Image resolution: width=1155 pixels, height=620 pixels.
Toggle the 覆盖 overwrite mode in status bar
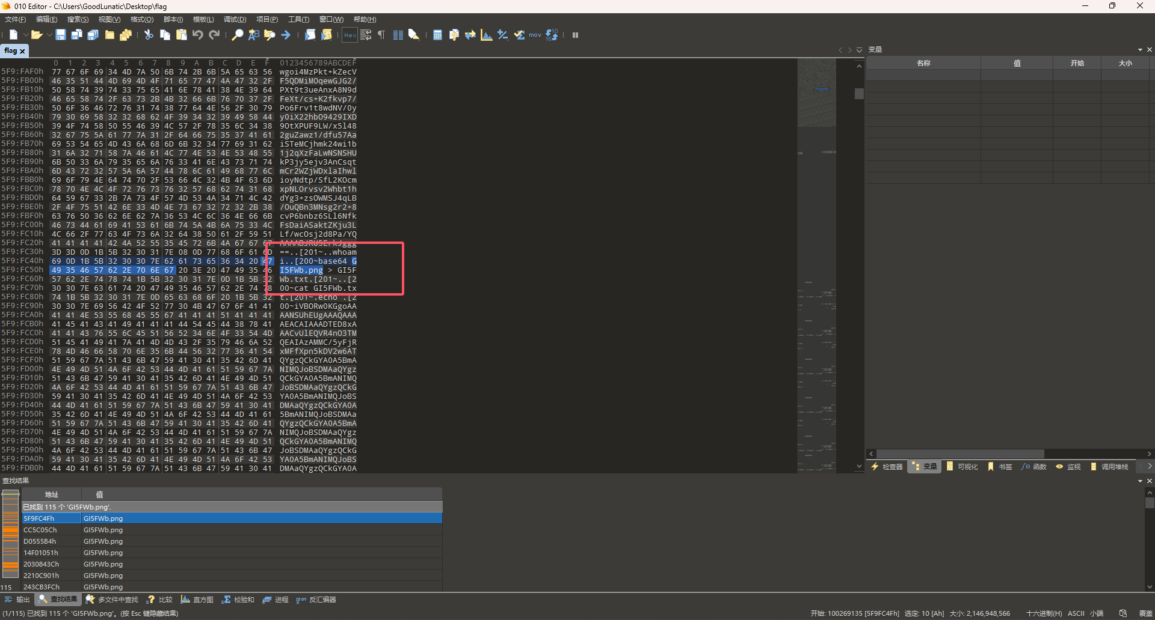tap(1145, 613)
